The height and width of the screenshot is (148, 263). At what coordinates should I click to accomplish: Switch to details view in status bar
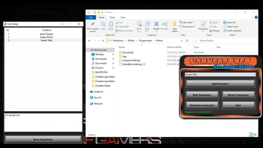point(251,134)
